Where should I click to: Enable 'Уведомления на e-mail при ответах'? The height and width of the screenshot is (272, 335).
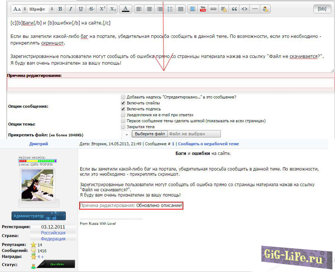tap(123, 115)
